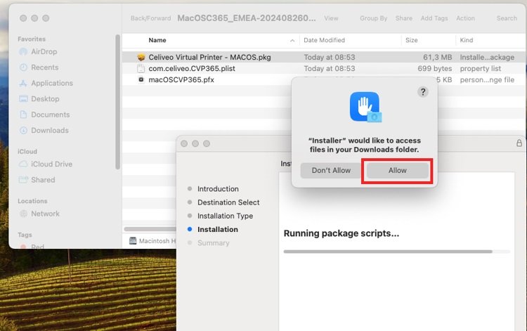Click the Documents sidebar icon
This screenshot has height=331, width=527.
[x=23, y=115]
